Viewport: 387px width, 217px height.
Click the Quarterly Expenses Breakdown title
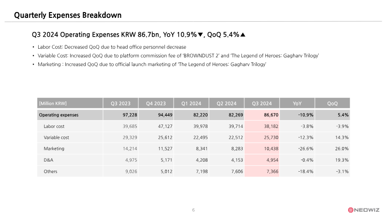[67, 16]
